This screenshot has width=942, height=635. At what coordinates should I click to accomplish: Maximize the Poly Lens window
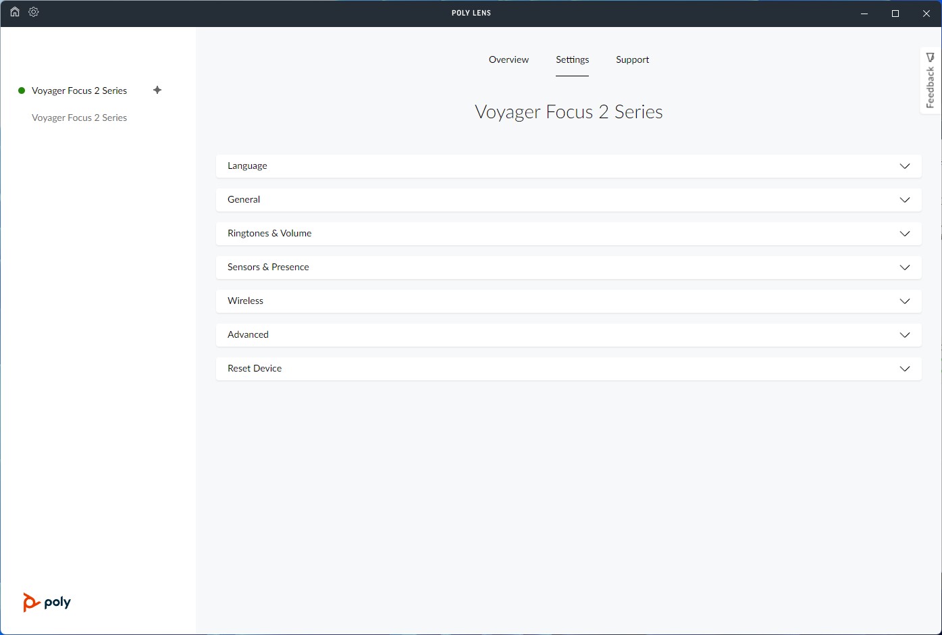pos(895,14)
